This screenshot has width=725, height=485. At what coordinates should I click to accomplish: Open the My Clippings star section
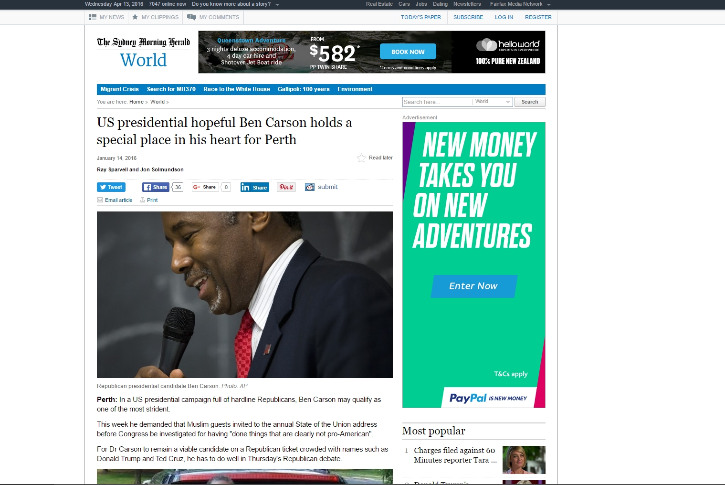point(155,17)
